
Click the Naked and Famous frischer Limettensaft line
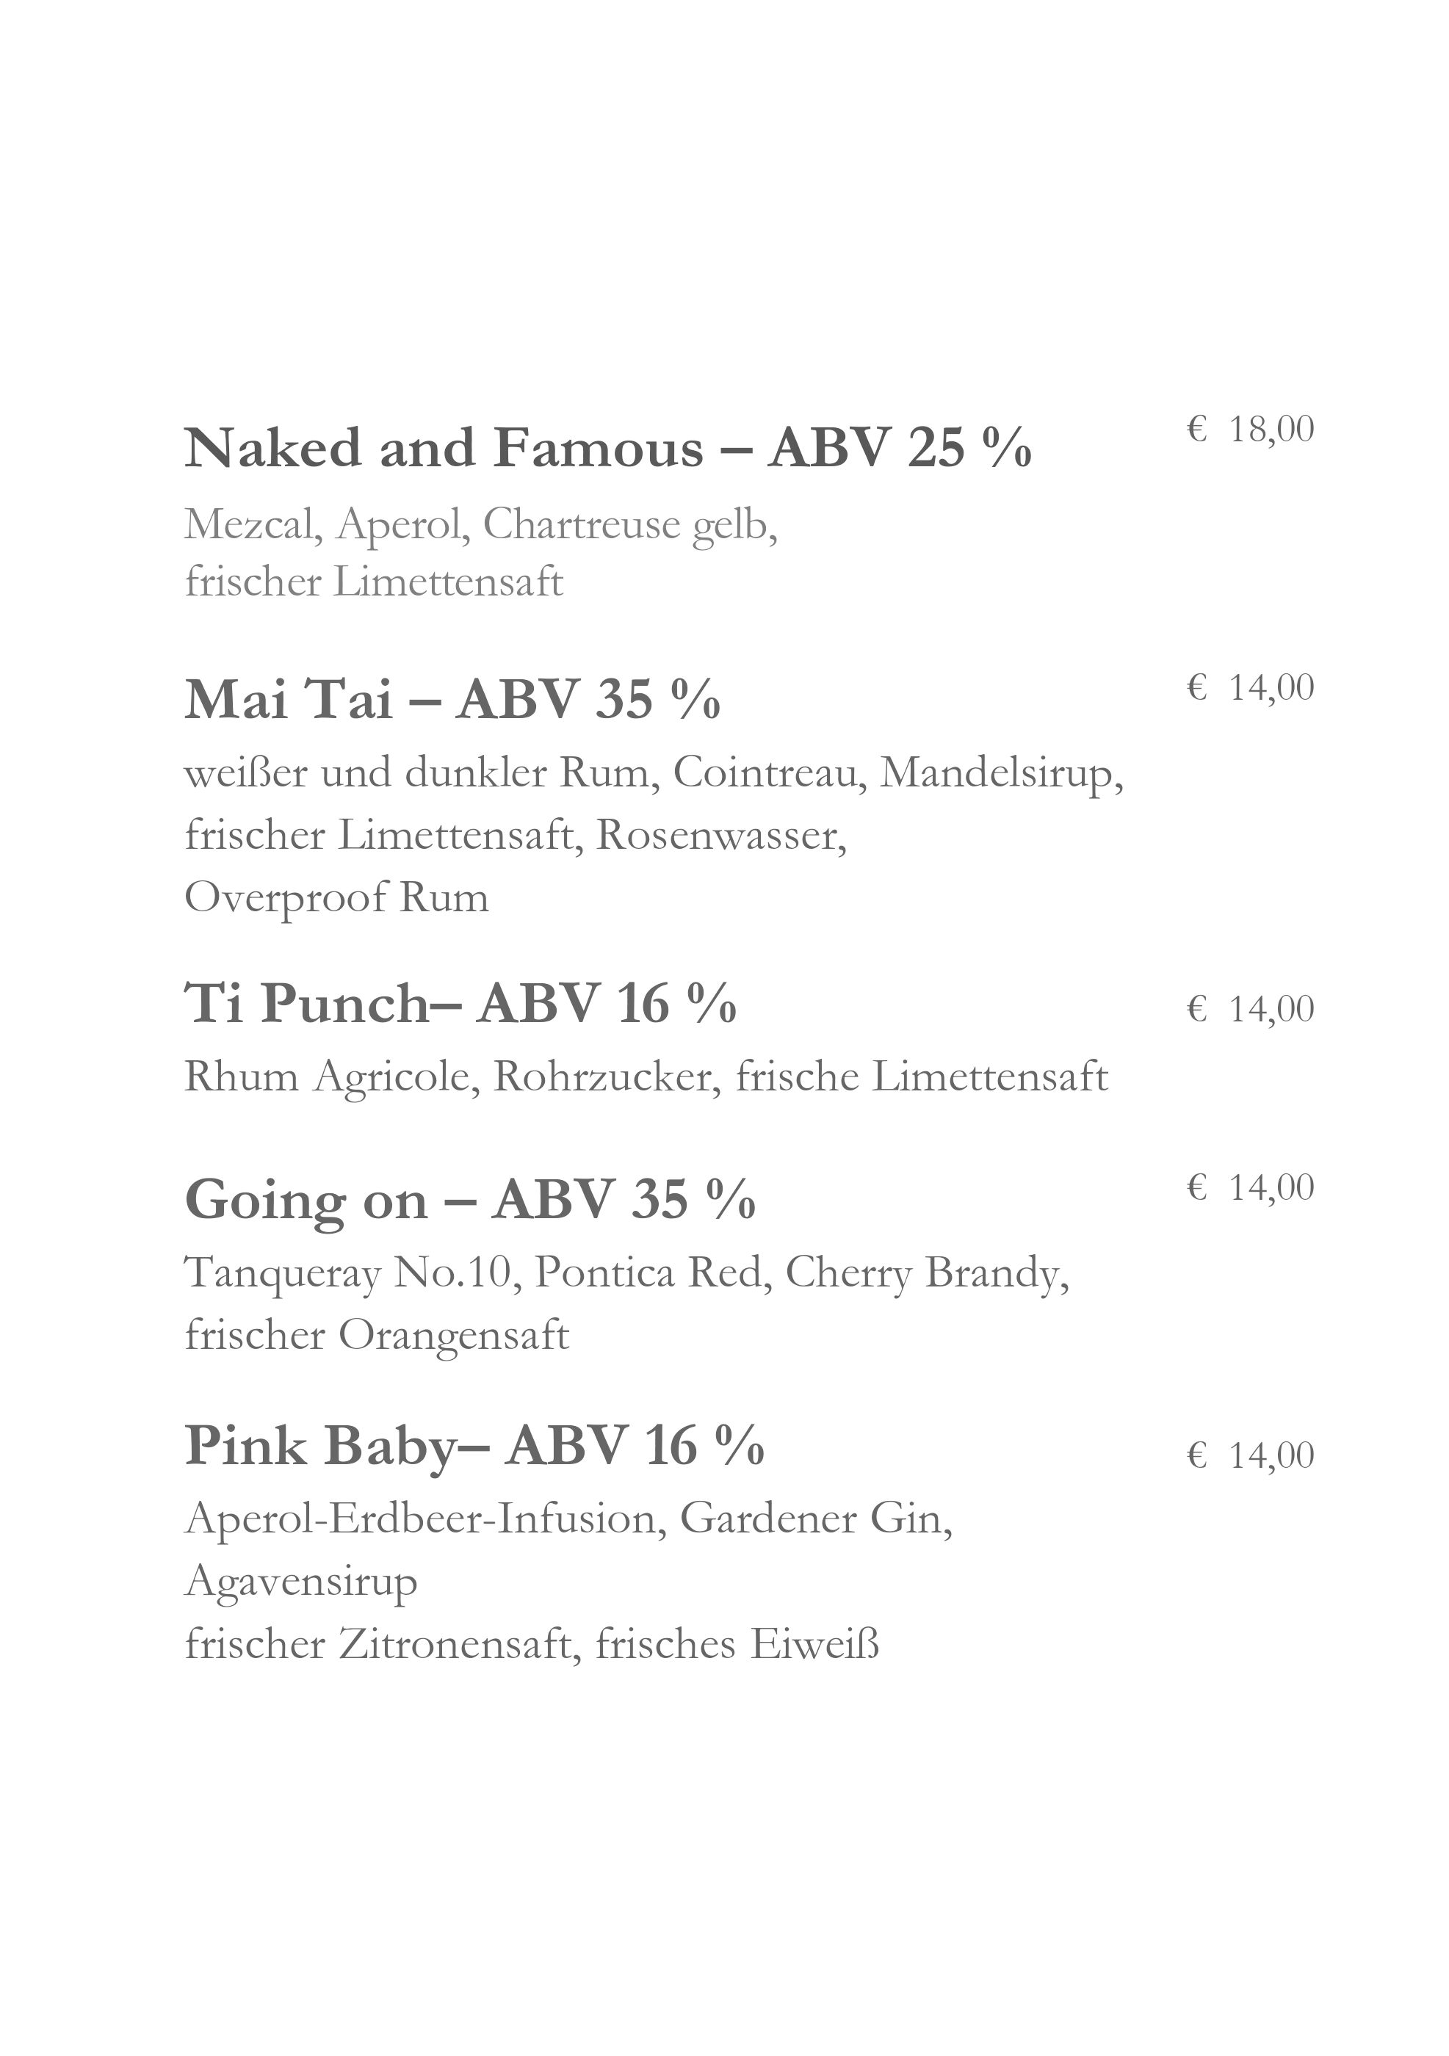tap(373, 582)
